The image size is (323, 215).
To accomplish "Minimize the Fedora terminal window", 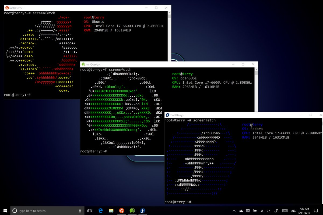I will [301, 115].
